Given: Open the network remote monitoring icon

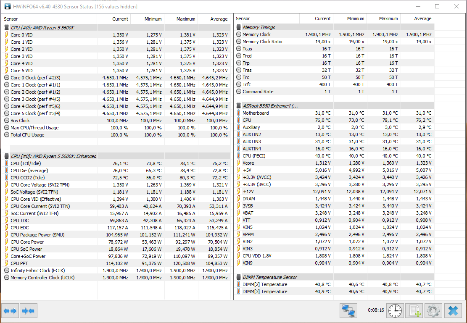Looking at the screenshot, I should pos(348,311).
